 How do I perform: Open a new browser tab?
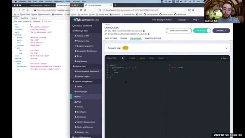(x=116, y=5)
